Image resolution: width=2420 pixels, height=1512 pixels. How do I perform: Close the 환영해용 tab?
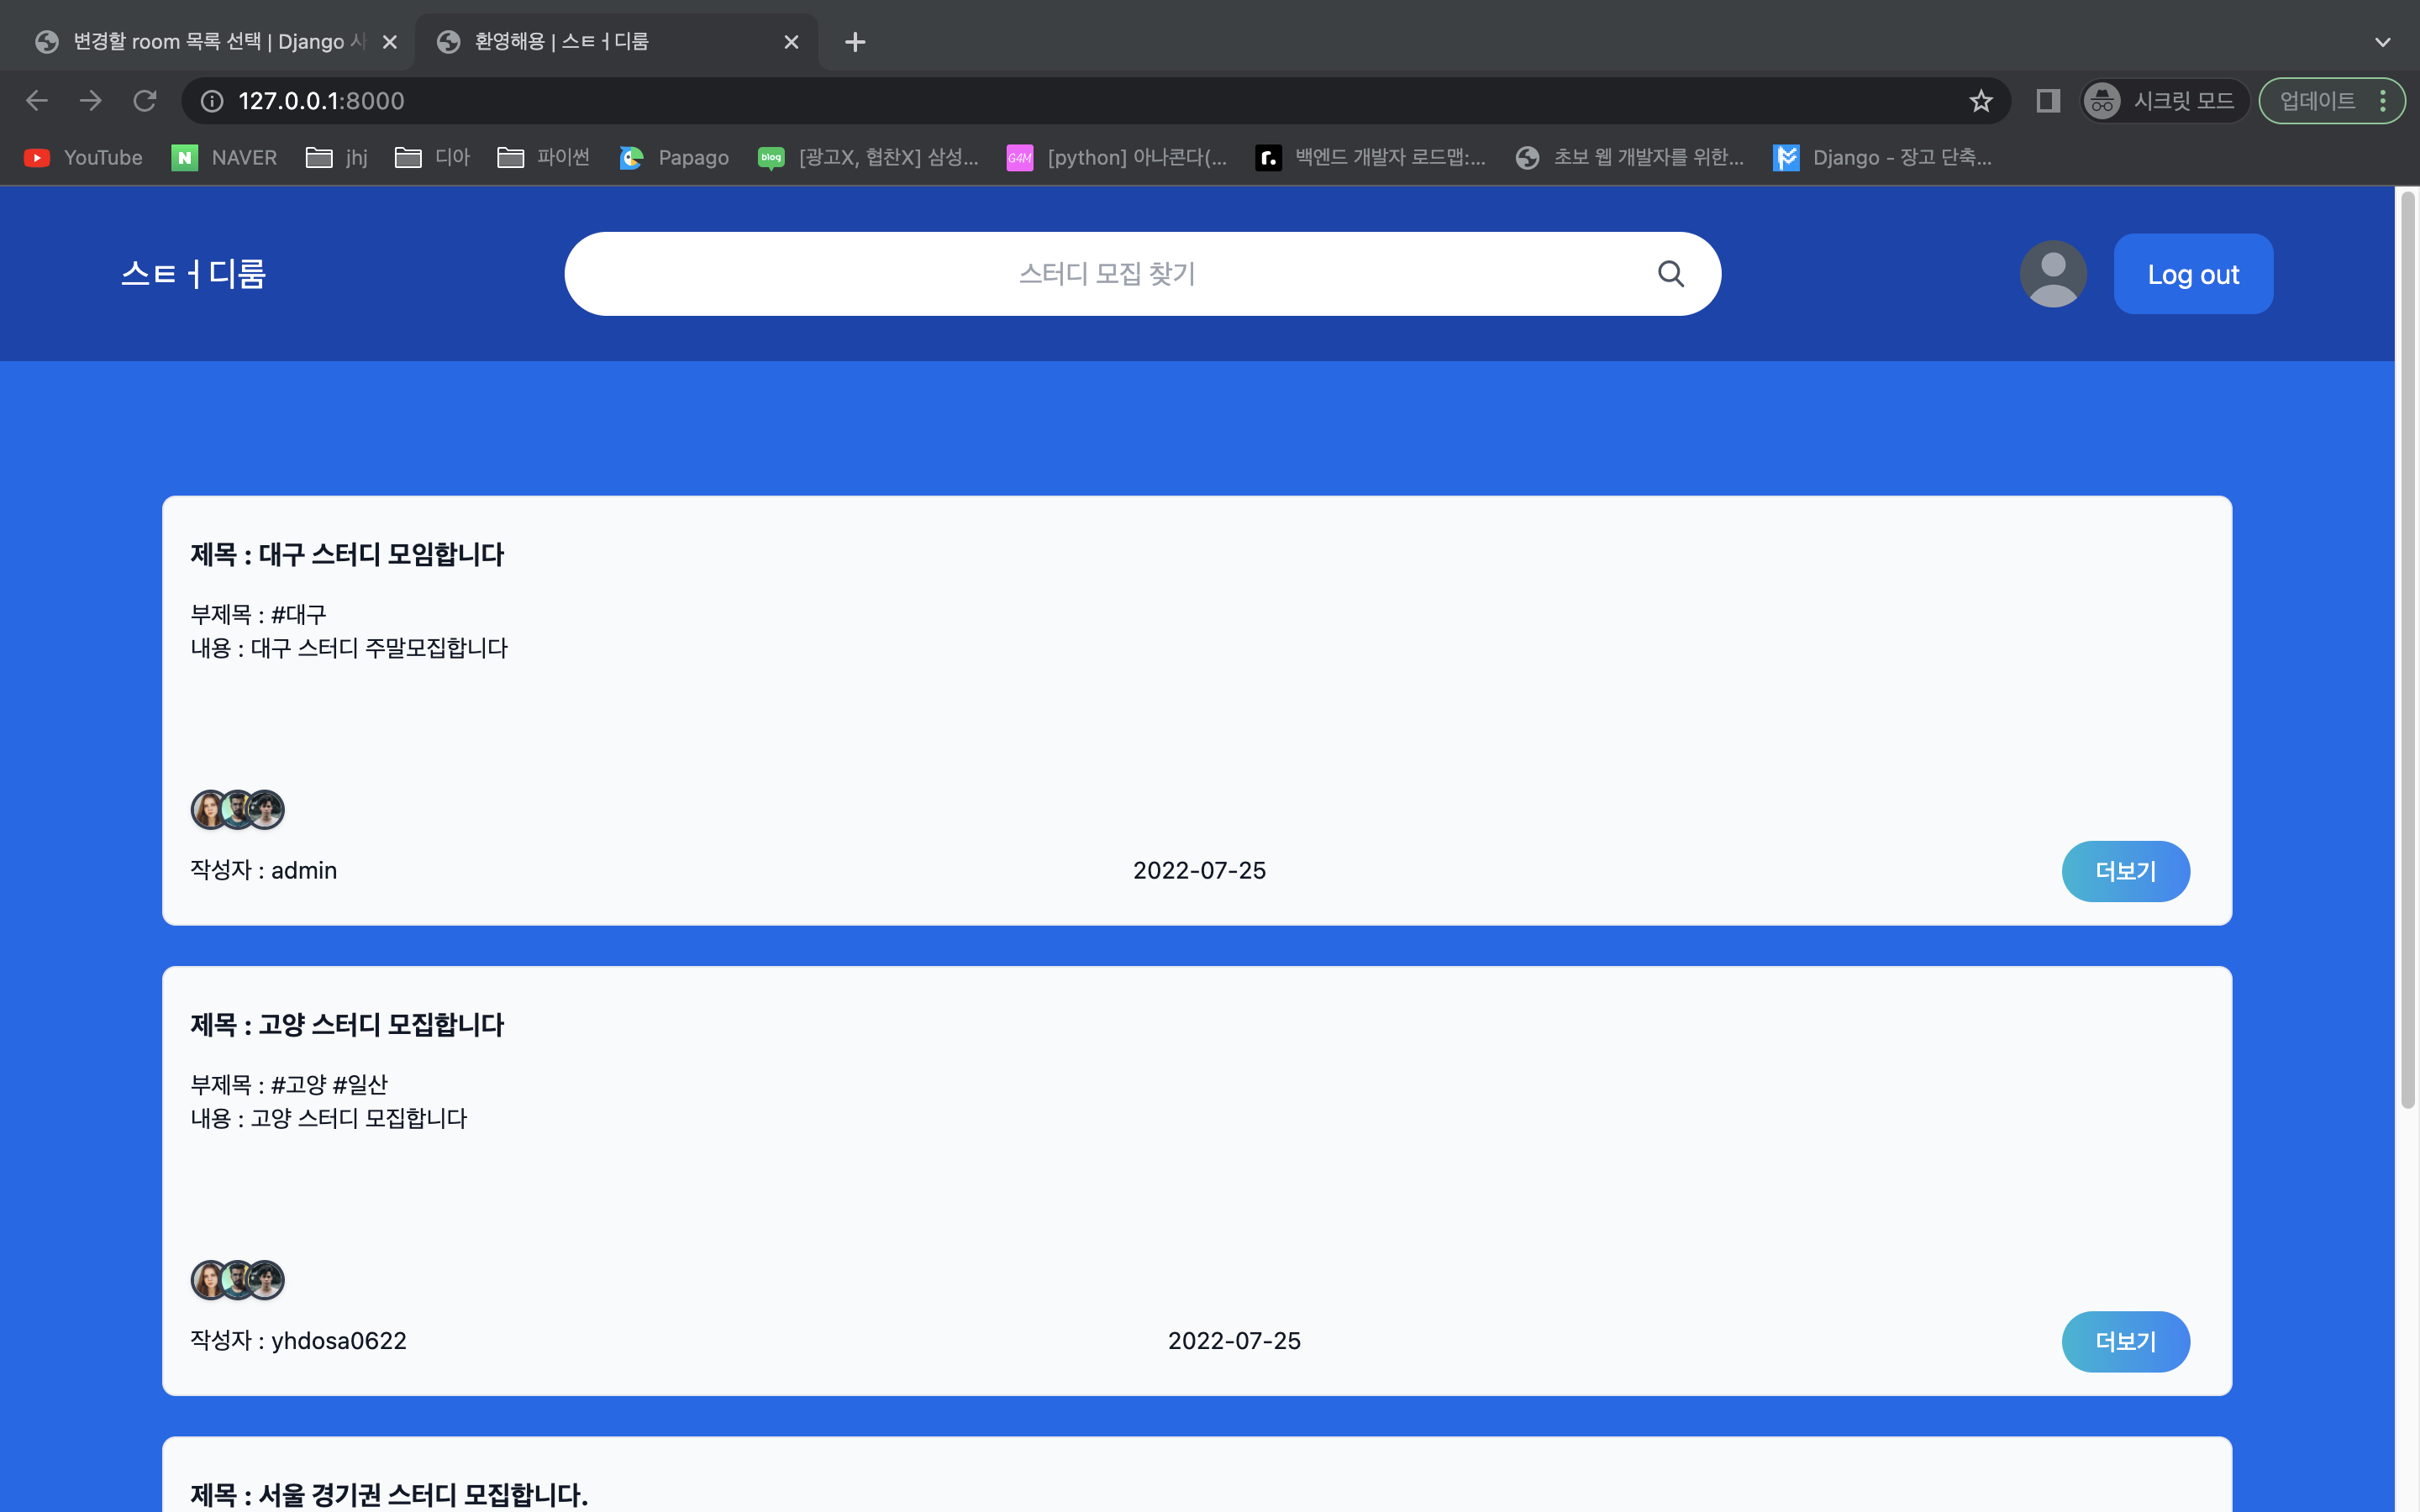[791, 42]
